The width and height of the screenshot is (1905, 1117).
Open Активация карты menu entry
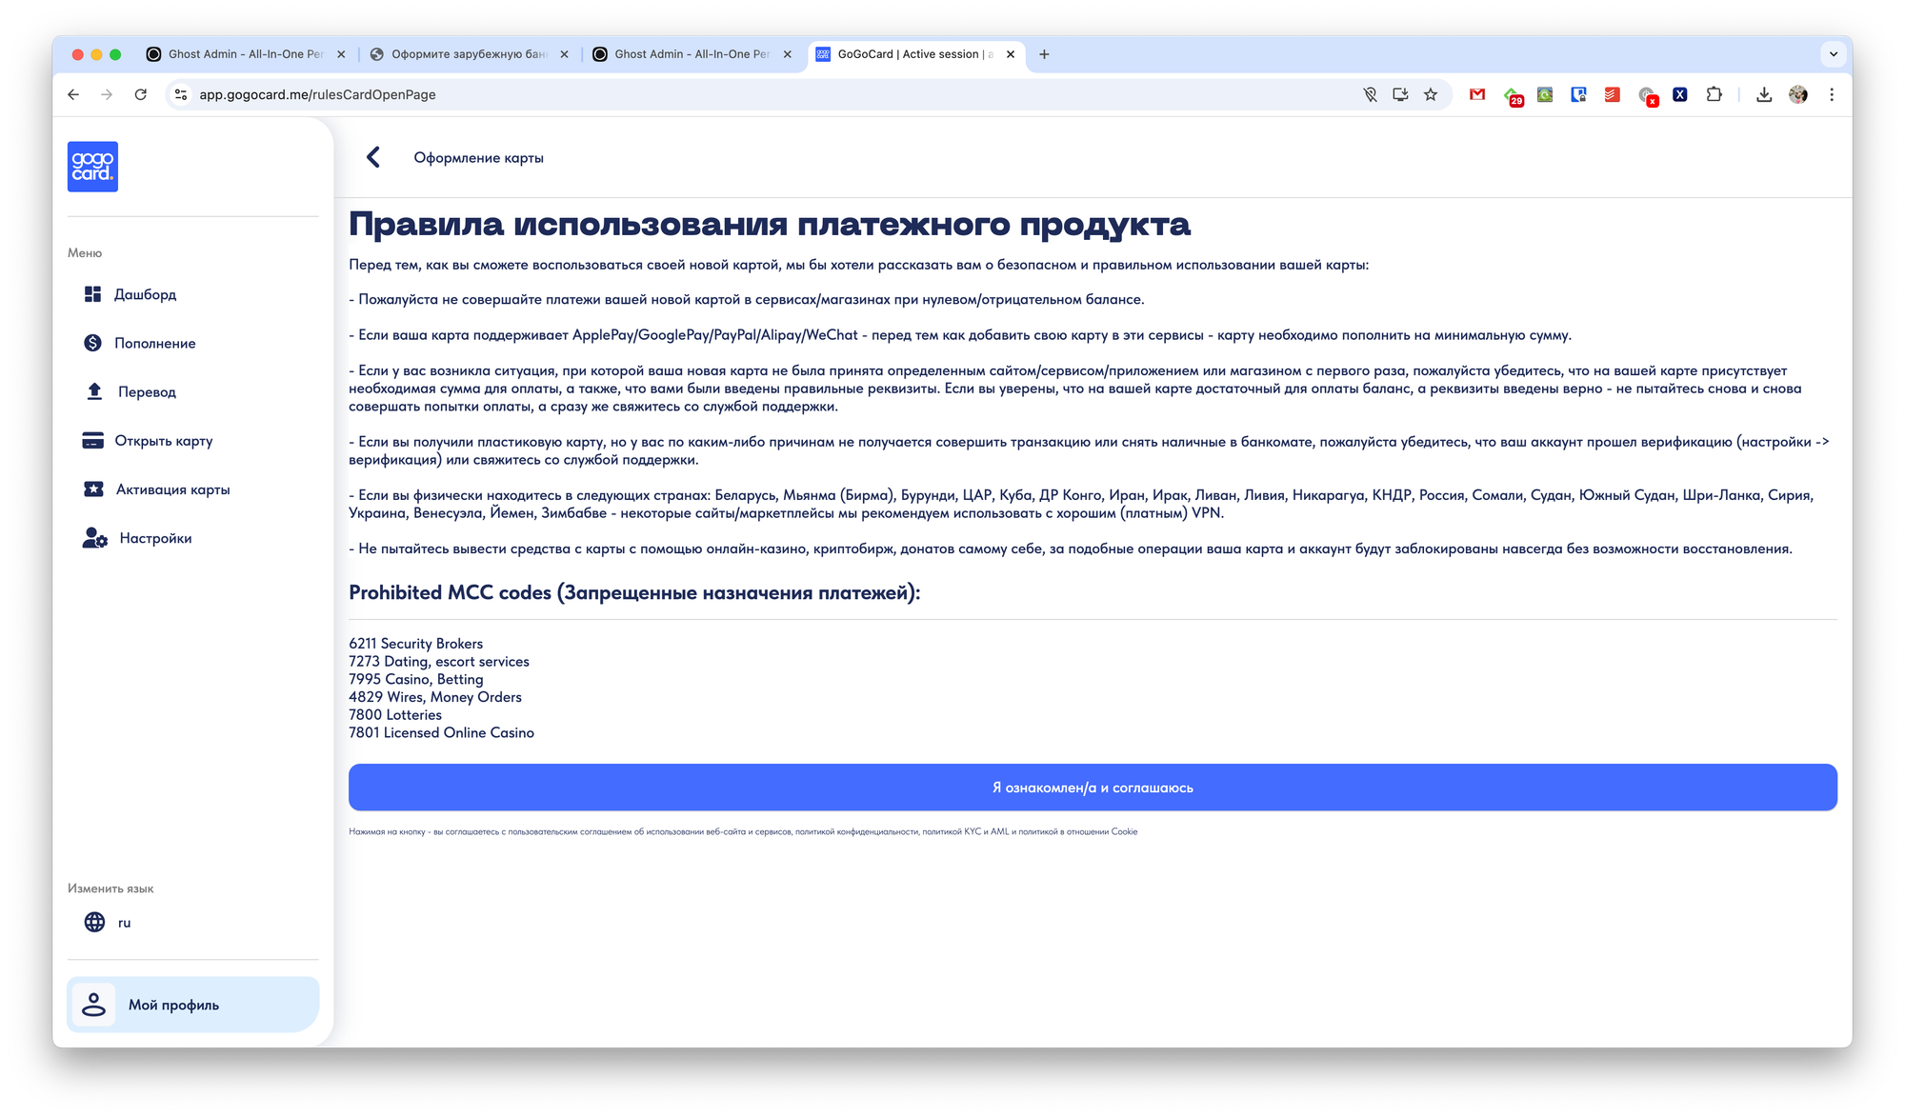click(x=172, y=489)
